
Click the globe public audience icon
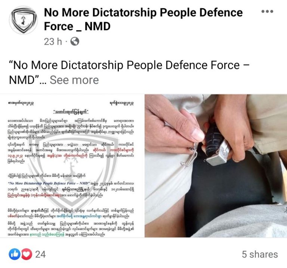[75, 41]
